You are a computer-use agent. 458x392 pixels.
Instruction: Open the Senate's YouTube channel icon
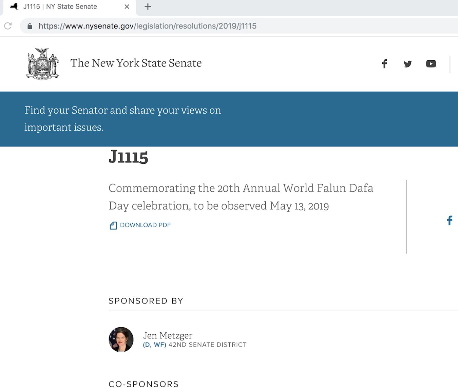point(431,64)
